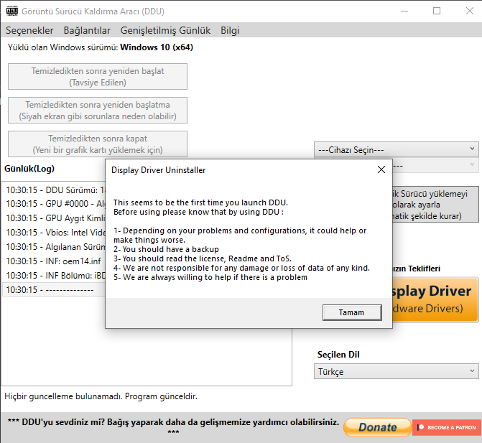Click the dialog line 'You should have a backup'
Image resolution: width=482 pixels, height=443 pixels.
(x=167, y=249)
